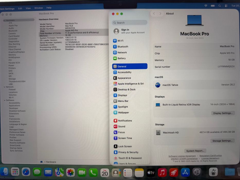The height and width of the screenshot is (180, 240).
Task: Open Control Center in menu bar
Action: pyautogui.click(x=226, y=6)
